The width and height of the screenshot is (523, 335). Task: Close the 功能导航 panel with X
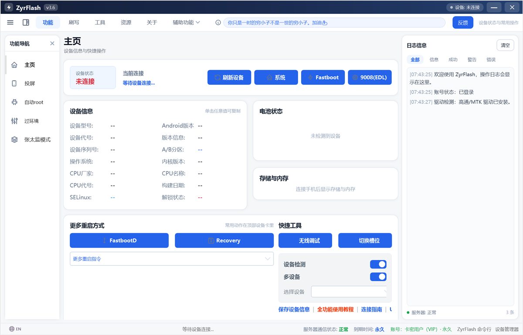(52, 44)
